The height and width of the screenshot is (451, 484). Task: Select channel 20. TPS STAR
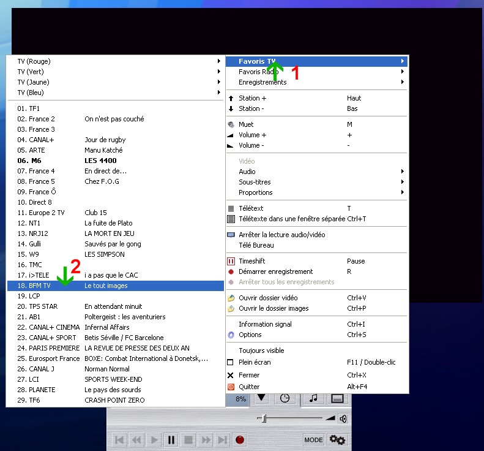tap(116, 306)
